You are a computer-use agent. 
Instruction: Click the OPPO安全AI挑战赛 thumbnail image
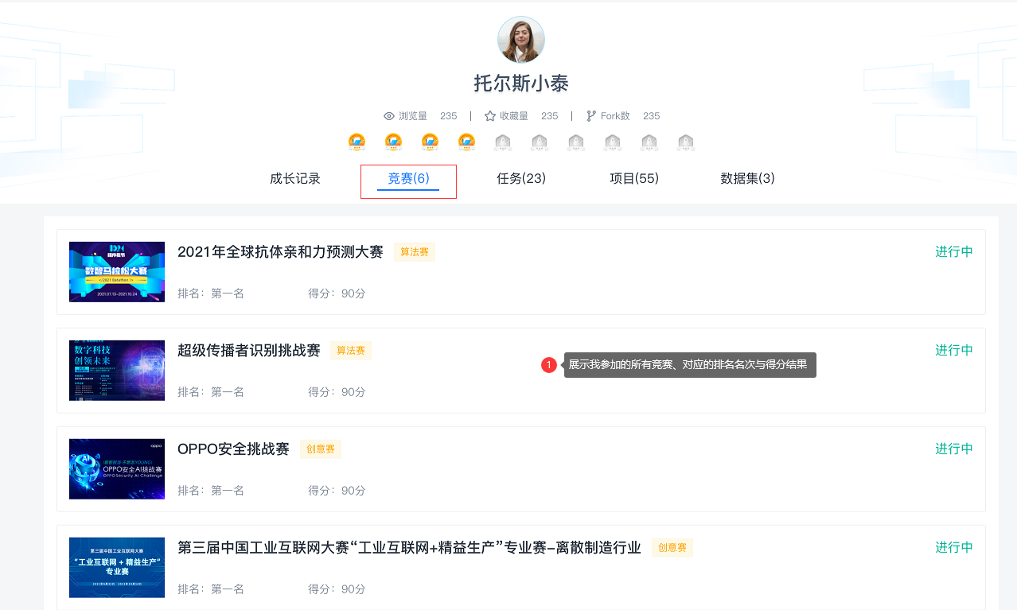tap(117, 469)
